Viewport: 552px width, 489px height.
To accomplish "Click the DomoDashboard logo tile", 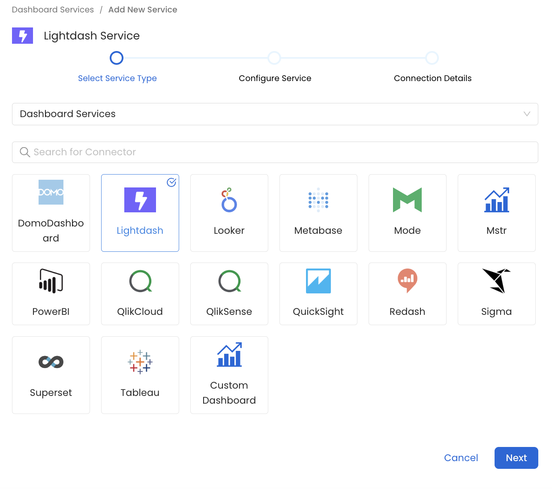I will pos(51,192).
